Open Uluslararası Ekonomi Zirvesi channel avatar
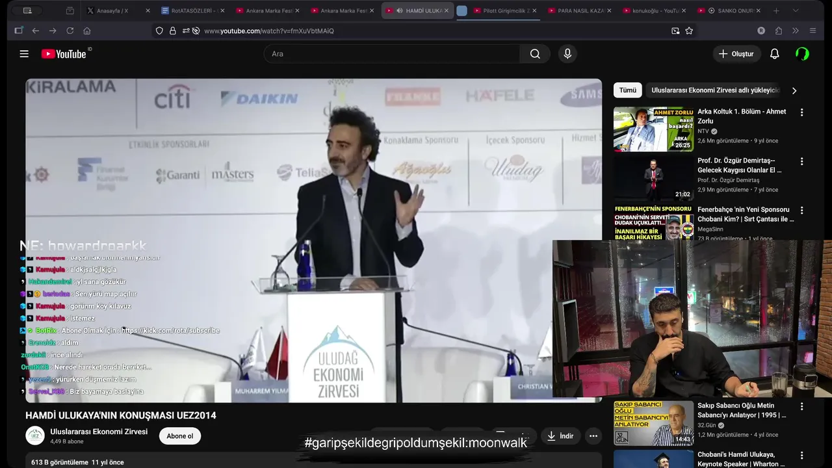Screen dimensions: 832x468 tap(35, 435)
